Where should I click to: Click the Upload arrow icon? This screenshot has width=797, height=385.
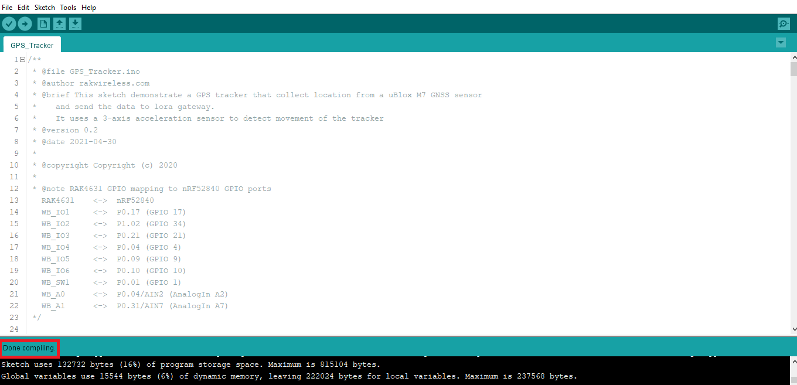click(x=25, y=24)
